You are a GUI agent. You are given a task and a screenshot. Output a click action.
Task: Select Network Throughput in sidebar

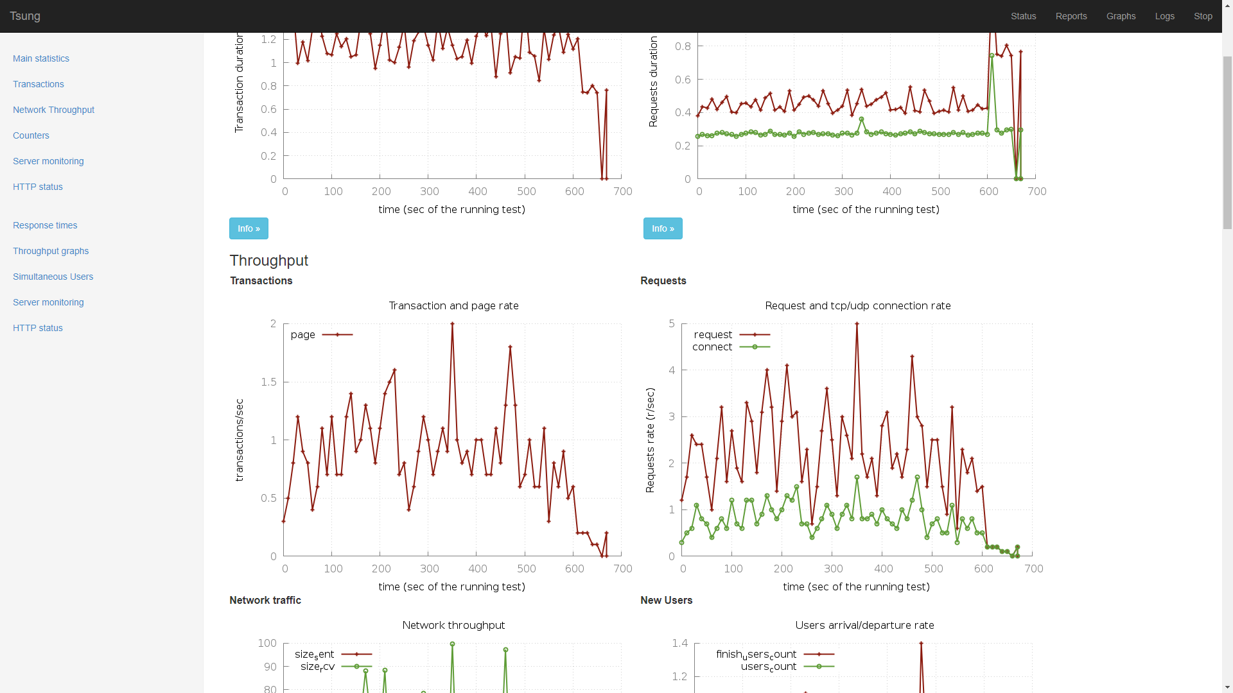53,110
